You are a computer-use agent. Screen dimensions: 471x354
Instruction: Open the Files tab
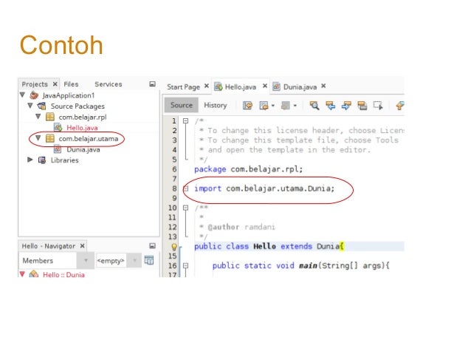[x=71, y=84]
